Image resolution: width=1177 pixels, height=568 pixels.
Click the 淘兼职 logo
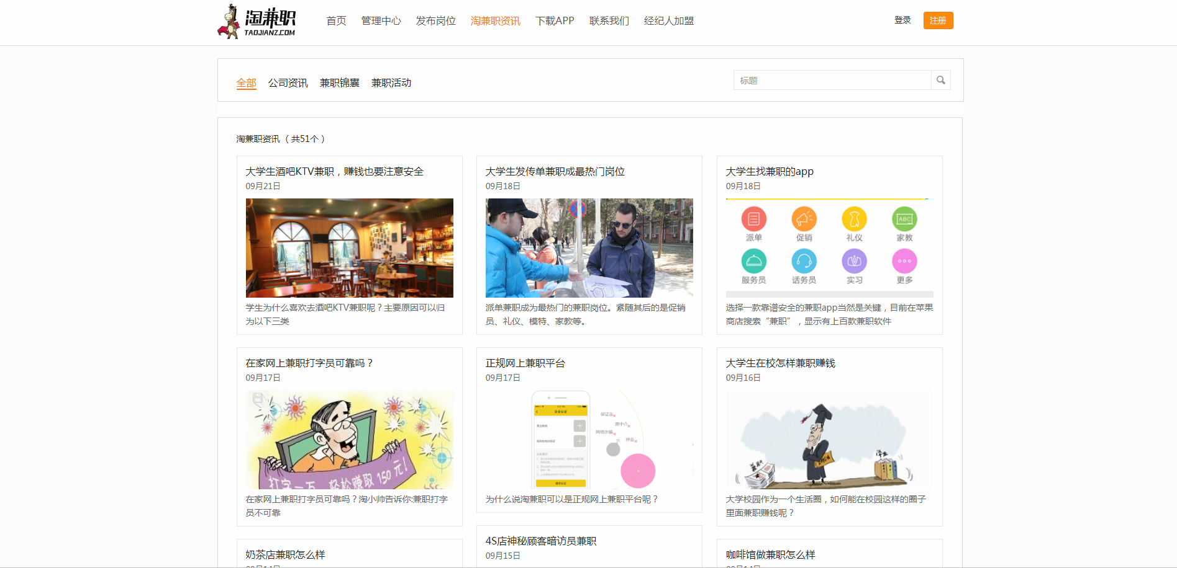[257, 22]
